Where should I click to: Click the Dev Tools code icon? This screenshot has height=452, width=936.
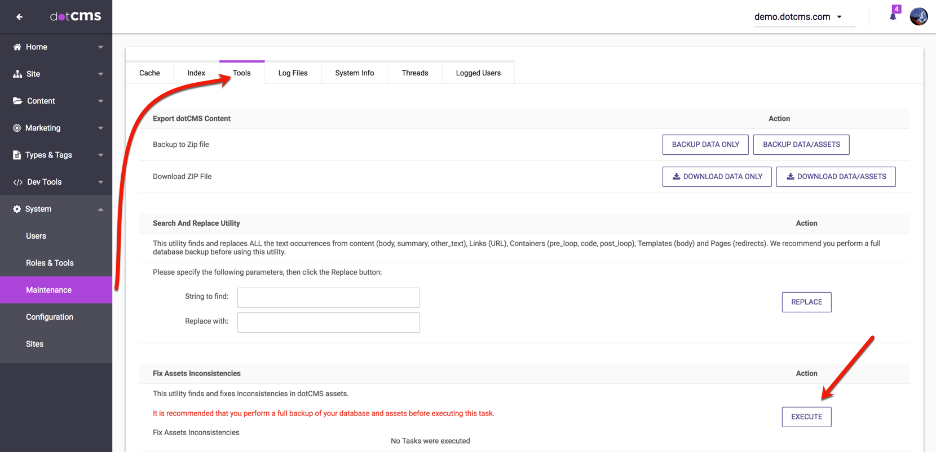[x=17, y=182]
